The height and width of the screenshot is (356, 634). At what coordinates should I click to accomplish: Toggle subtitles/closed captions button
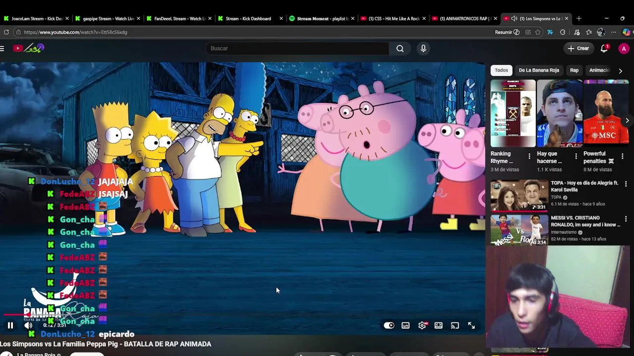point(406,325)
